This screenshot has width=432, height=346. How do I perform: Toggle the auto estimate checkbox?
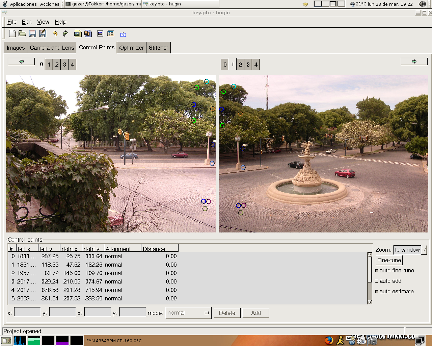[377, 292]
